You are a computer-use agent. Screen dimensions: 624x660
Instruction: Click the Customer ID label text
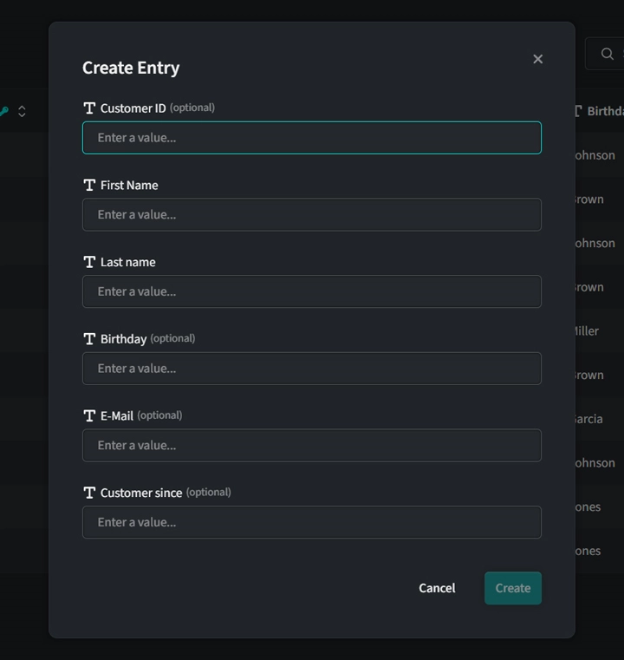pos(133,108)
